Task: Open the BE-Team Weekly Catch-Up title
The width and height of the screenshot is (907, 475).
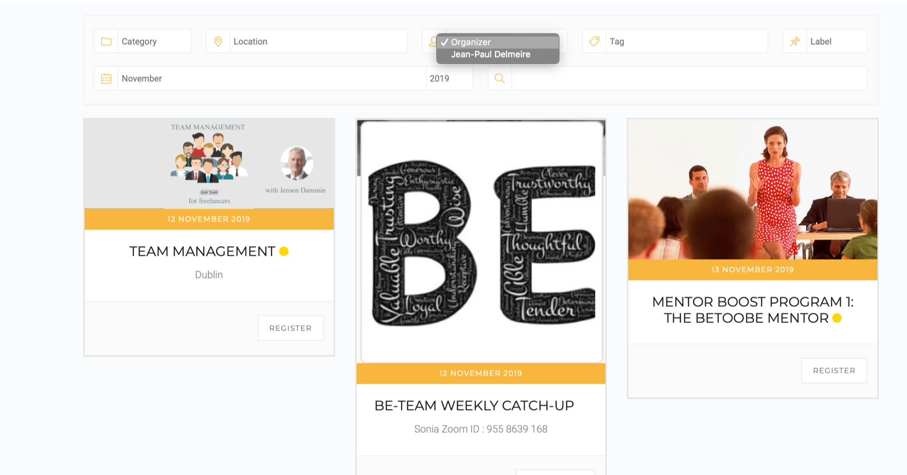Action: click(474, 406)
